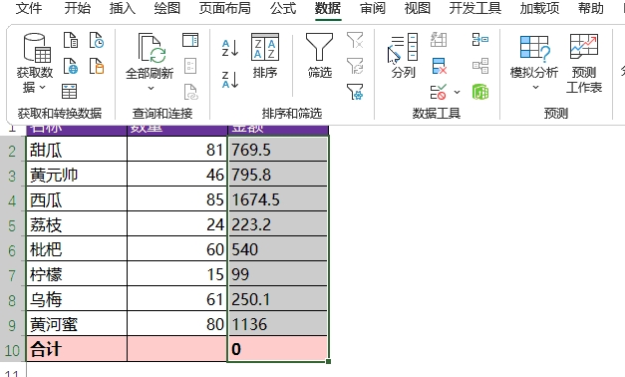Click the Data Validation icon
The image size is (625, 377).
(x=439, y=92)
